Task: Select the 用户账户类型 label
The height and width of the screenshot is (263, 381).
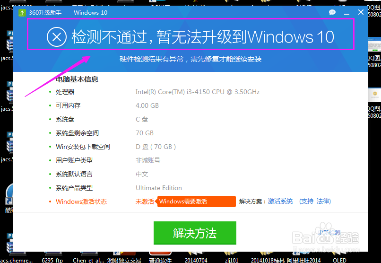Action: [74, 160]
